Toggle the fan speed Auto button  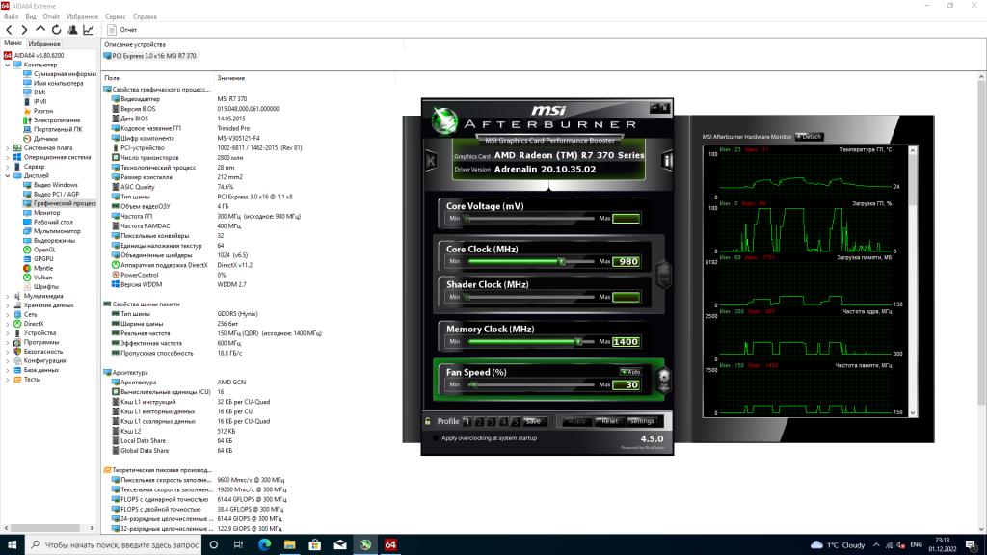click(629, 371)
